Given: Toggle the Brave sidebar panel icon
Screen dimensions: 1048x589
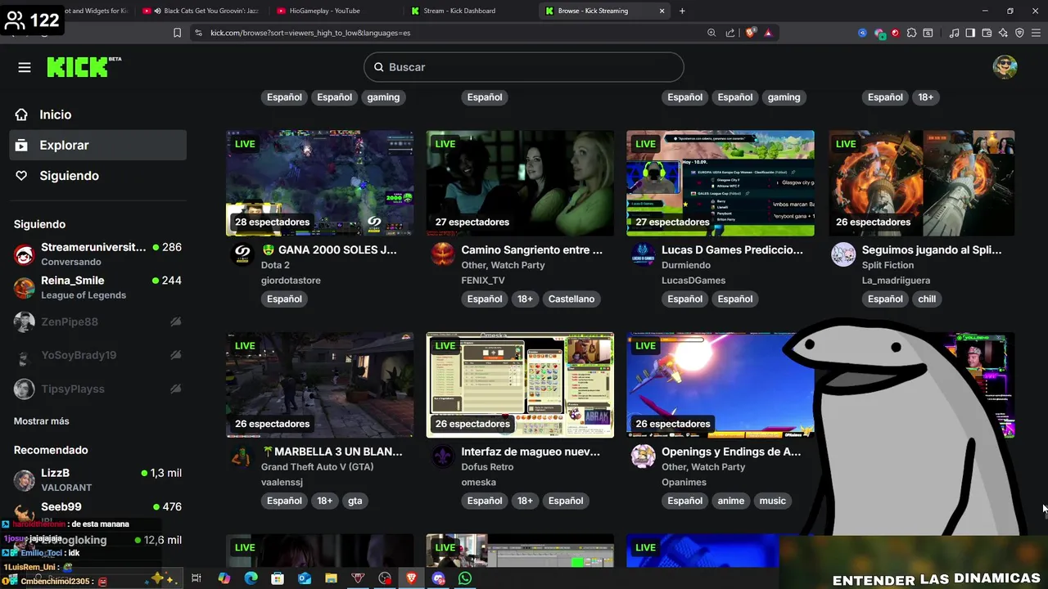Looking at the screenshot, I should pos(970,33).
